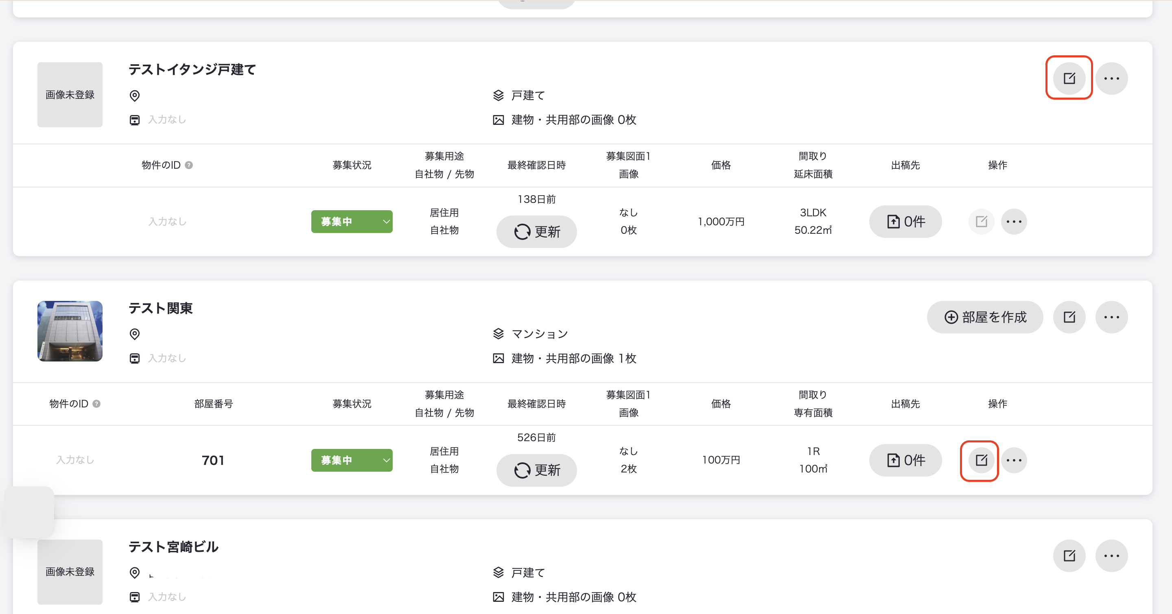This screenshot has width=1172, height=614.
Task: Open more actions for 3LDK listing row
Action: tap(1014, 221)
